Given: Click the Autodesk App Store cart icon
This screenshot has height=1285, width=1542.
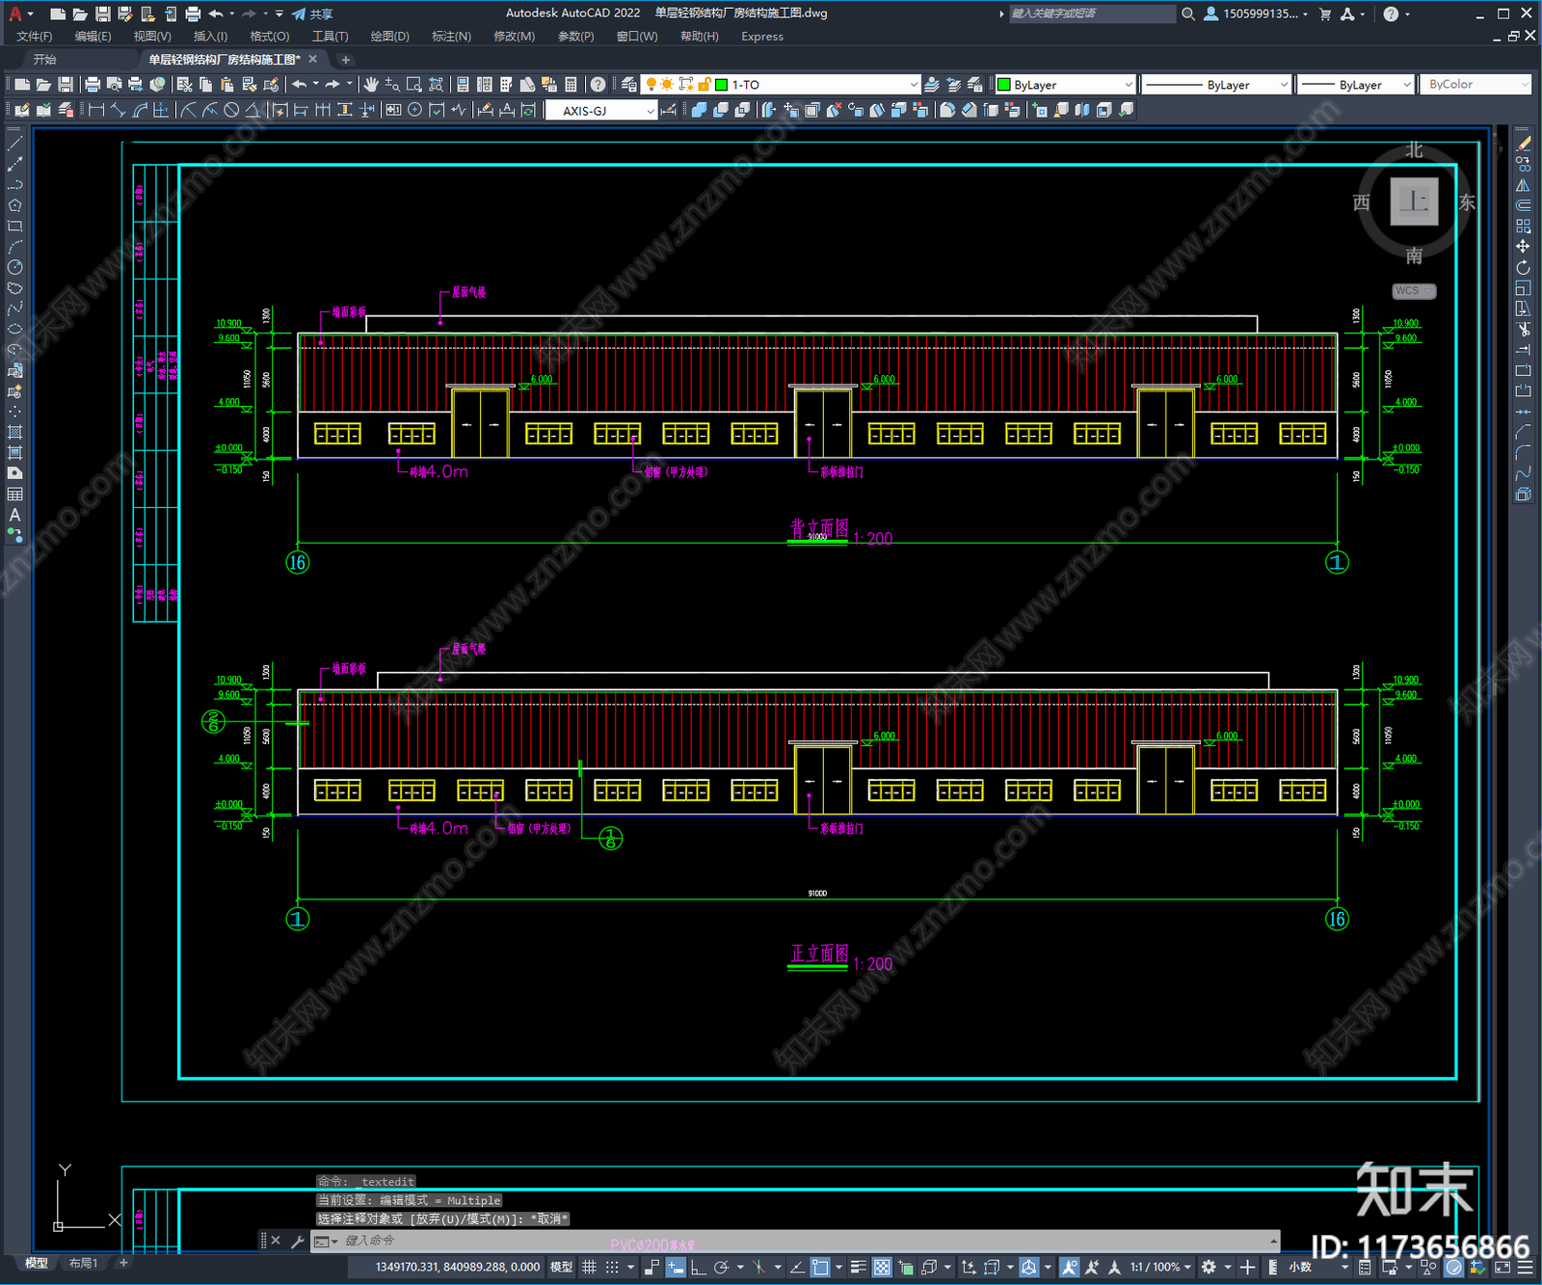Looking at the screenshot, I should [1325, 13].
